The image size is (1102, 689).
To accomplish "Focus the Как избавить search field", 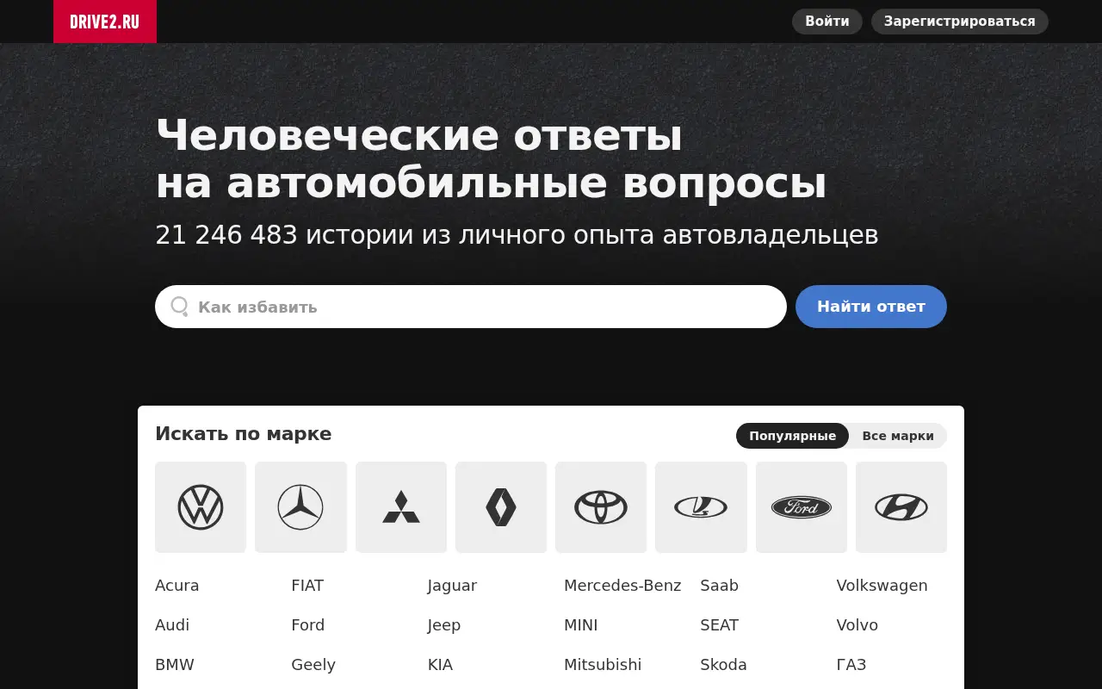I will (471, 307).
